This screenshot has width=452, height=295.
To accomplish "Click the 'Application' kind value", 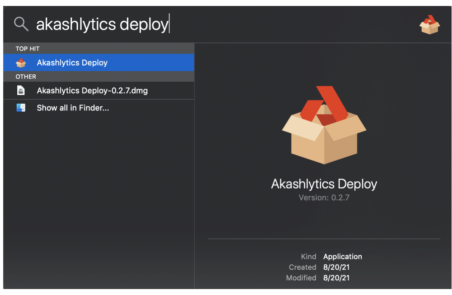I will (343, 257).
